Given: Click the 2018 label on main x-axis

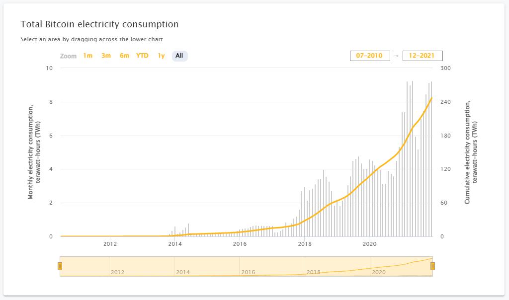Looking at the screenshot, I should (305, 244).
